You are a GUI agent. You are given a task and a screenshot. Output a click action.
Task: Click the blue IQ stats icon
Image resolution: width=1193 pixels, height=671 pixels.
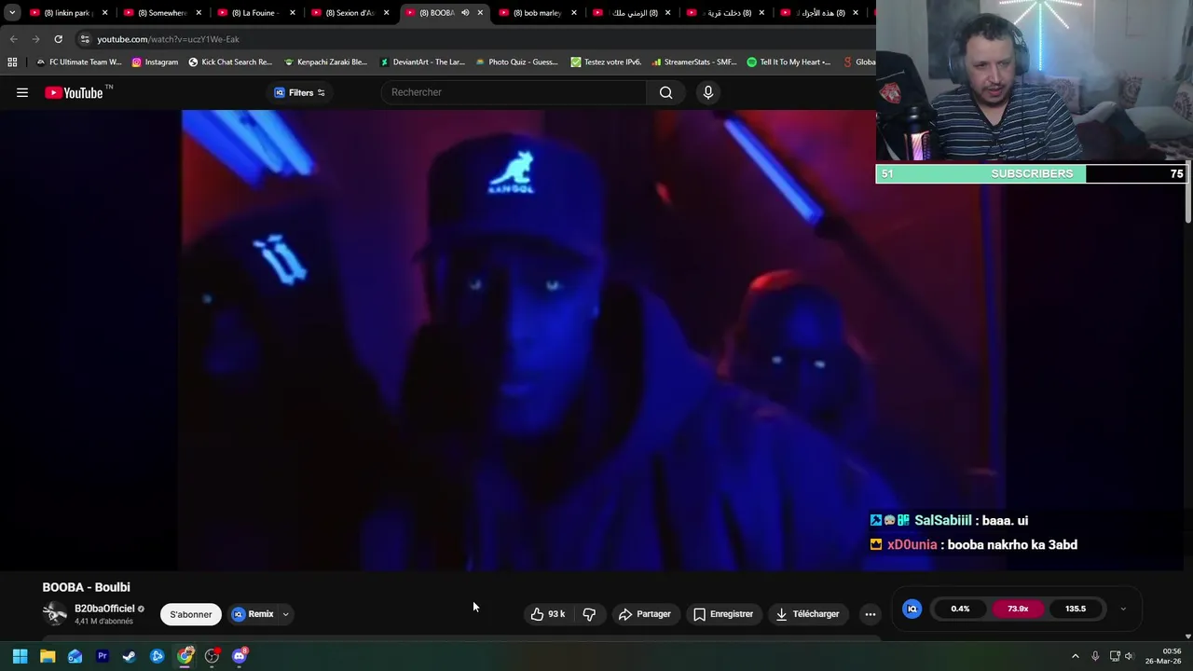tap(912, 609)
